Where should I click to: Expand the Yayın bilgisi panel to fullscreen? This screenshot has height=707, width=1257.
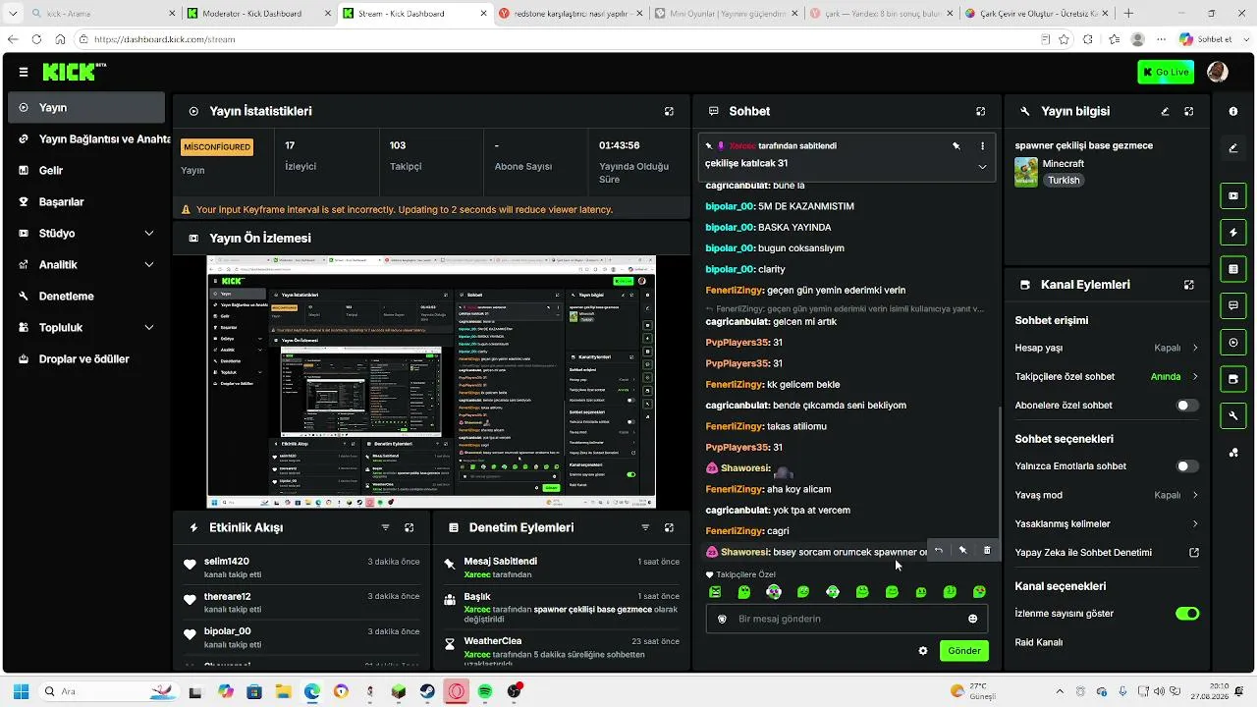(1189, 112)
